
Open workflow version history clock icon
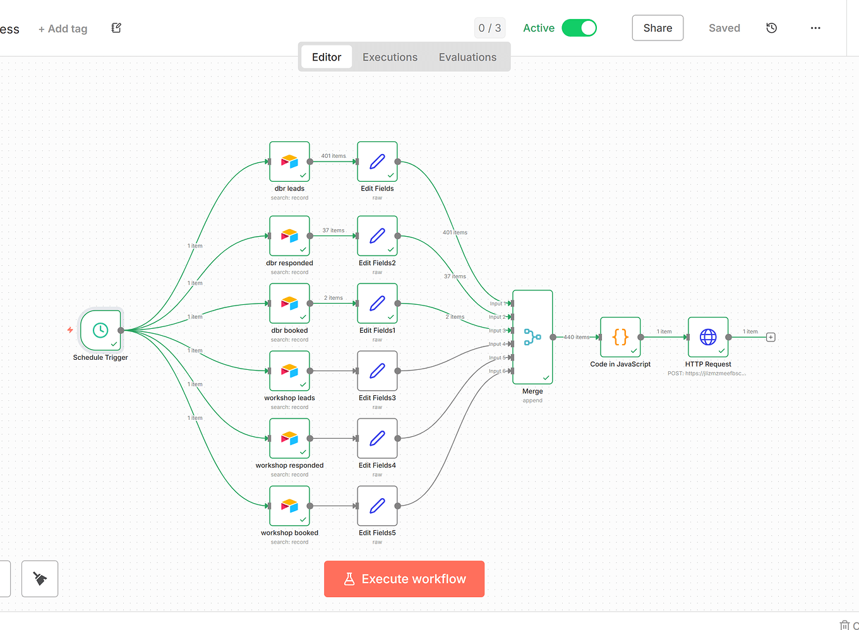tap(771, 28)
